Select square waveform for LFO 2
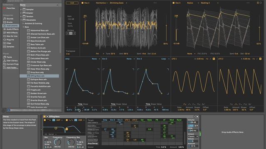266x149 pixels. [x=245, y=104]
